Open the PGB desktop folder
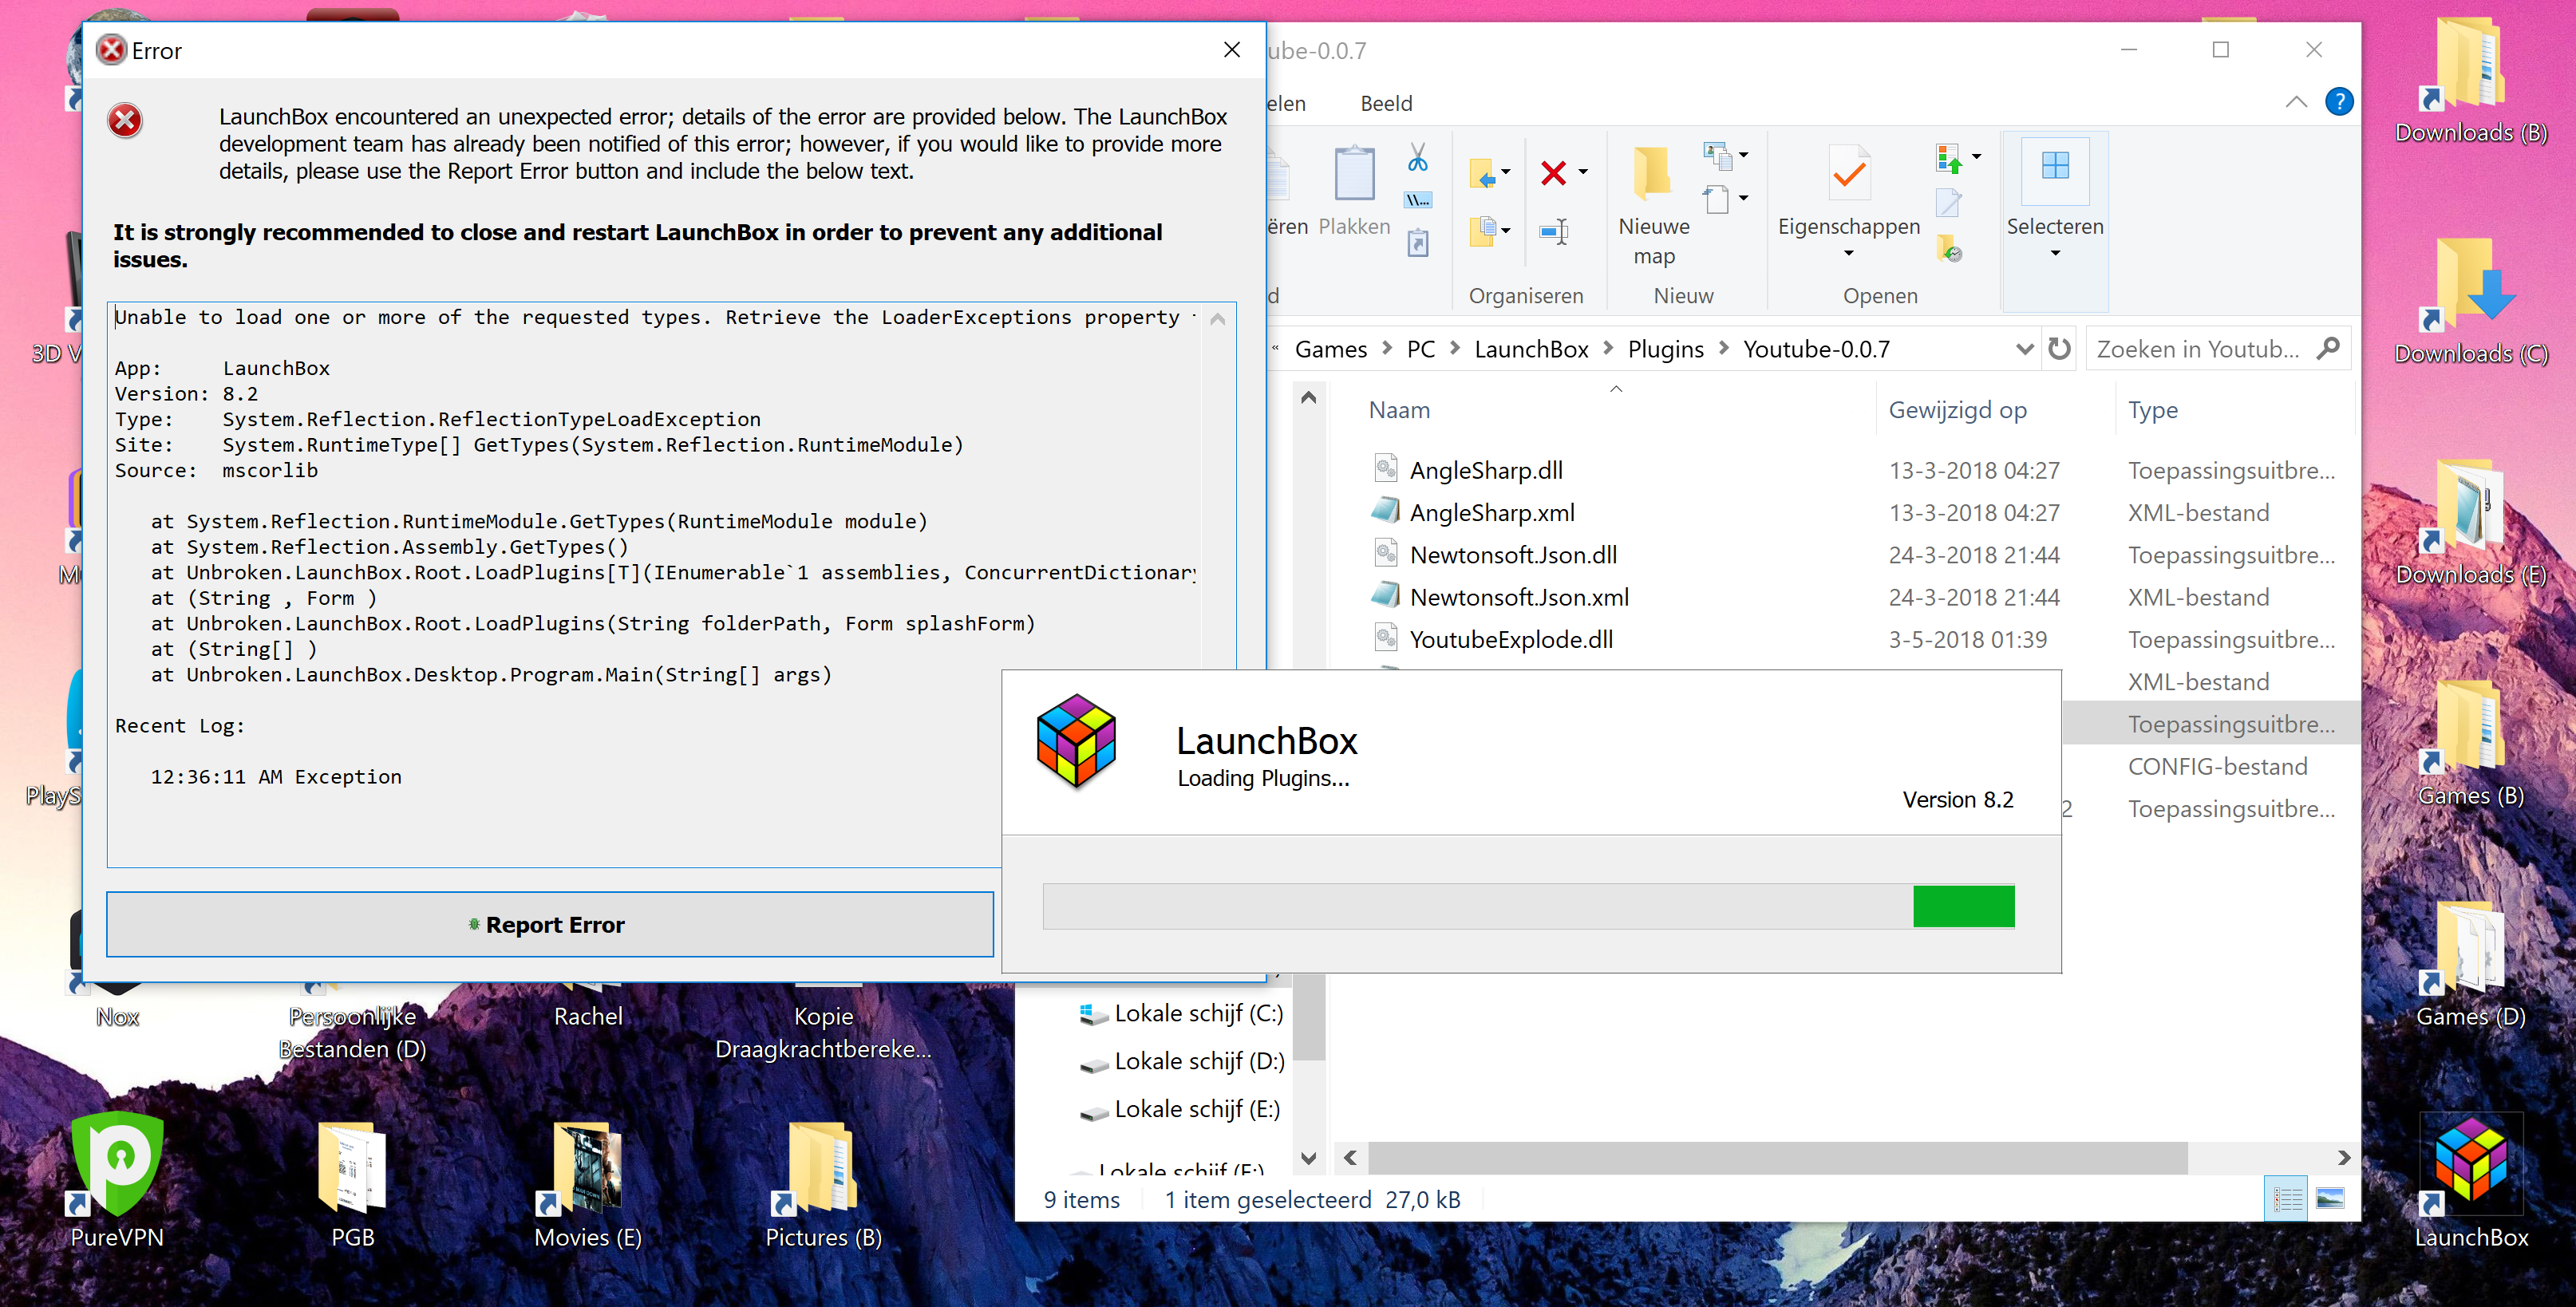 coord(352,1185)
